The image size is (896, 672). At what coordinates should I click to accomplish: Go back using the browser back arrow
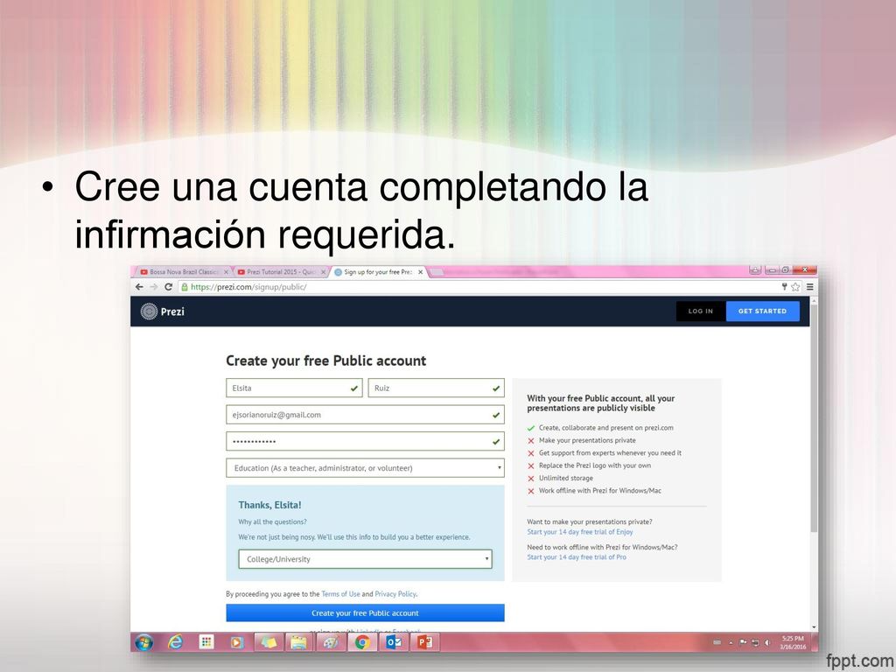point(139,287)
